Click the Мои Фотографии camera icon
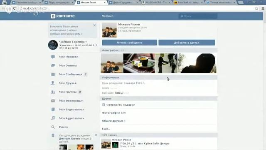 pos(53,101)
